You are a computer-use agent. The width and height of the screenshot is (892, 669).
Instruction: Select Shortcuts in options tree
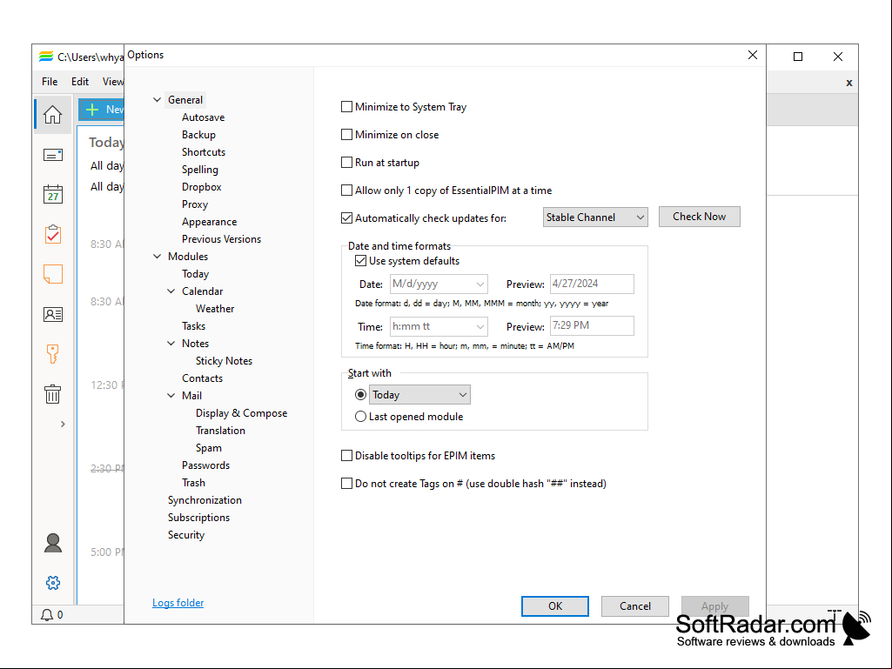point(203,152)
